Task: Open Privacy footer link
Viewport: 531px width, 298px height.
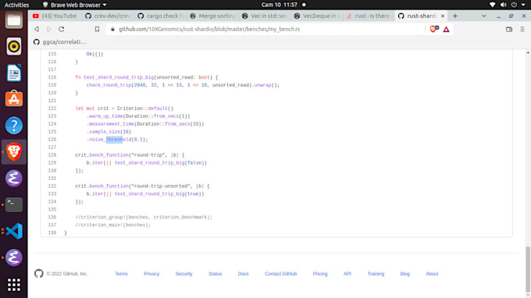Action: (x=151, y=274)
